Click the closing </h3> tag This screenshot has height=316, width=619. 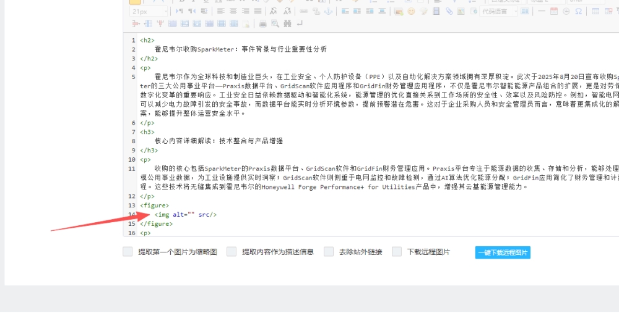[x=149, y=151]
